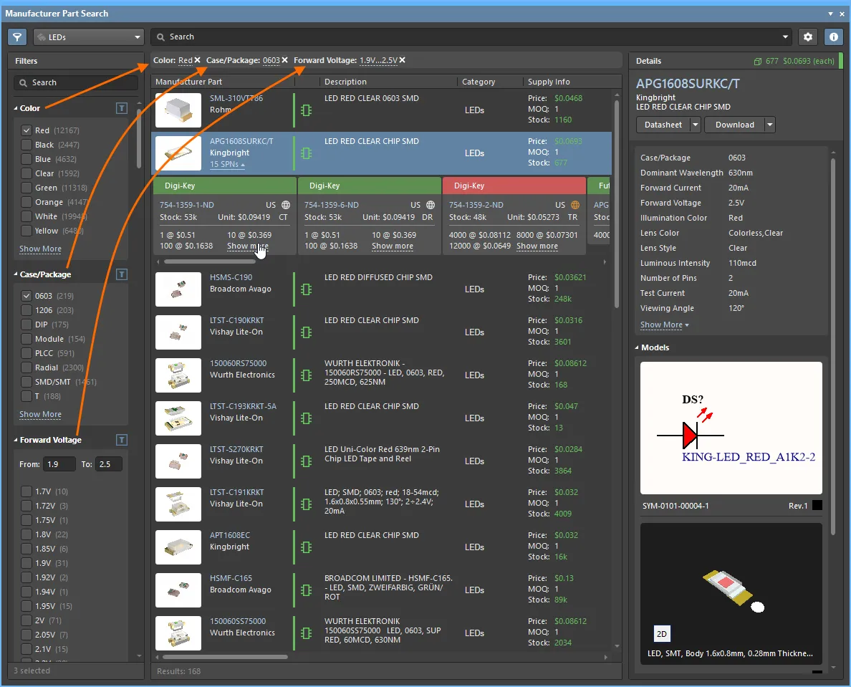Uncheck the Red color checkbox
851x687 pixels.
click(x=26, y=130)
